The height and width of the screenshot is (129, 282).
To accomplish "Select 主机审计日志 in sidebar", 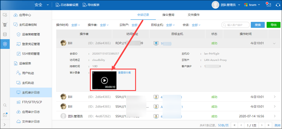I will point(31,92).
